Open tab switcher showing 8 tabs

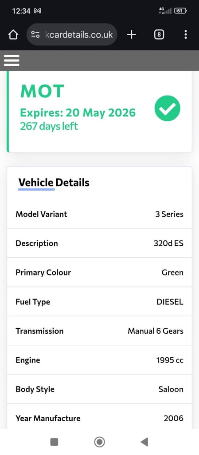159,35
